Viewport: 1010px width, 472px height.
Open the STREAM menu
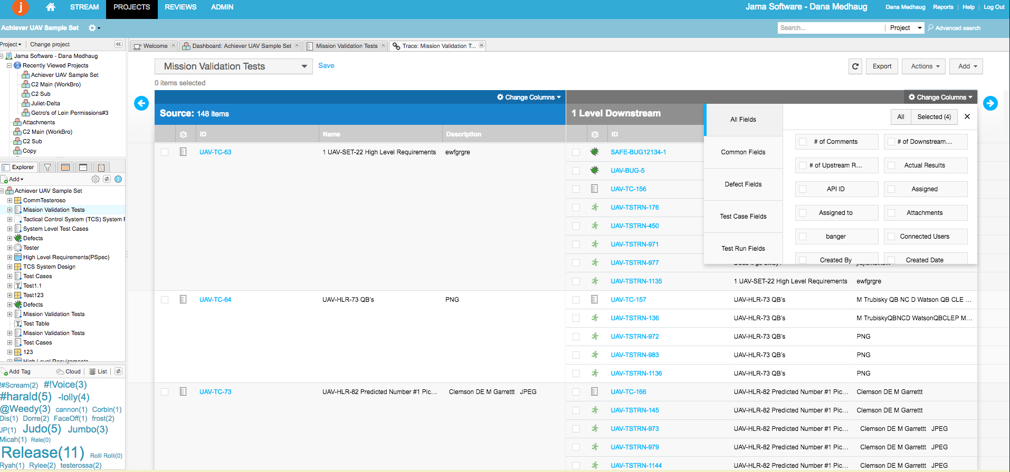tap(84, 7)
